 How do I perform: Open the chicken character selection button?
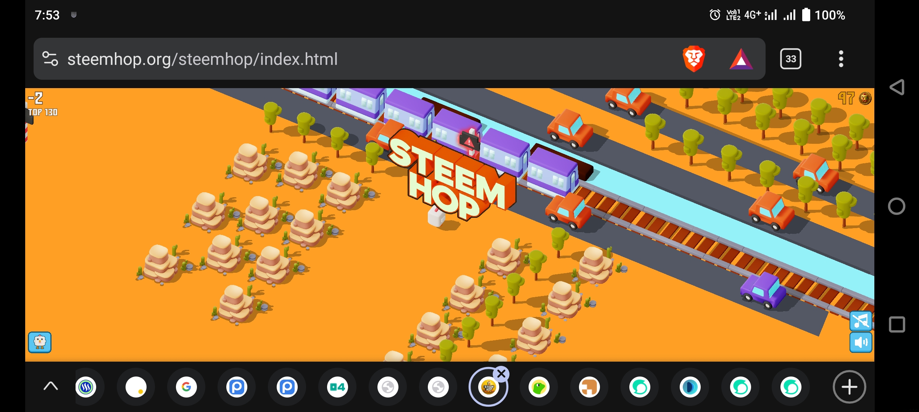click(x=40, y=342)
